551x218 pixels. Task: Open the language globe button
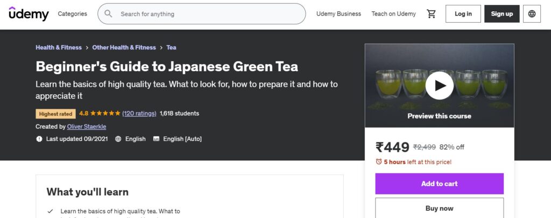[532, 13]
